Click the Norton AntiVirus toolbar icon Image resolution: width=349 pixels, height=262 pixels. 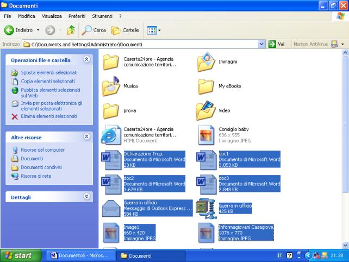[x=334, y=44]
